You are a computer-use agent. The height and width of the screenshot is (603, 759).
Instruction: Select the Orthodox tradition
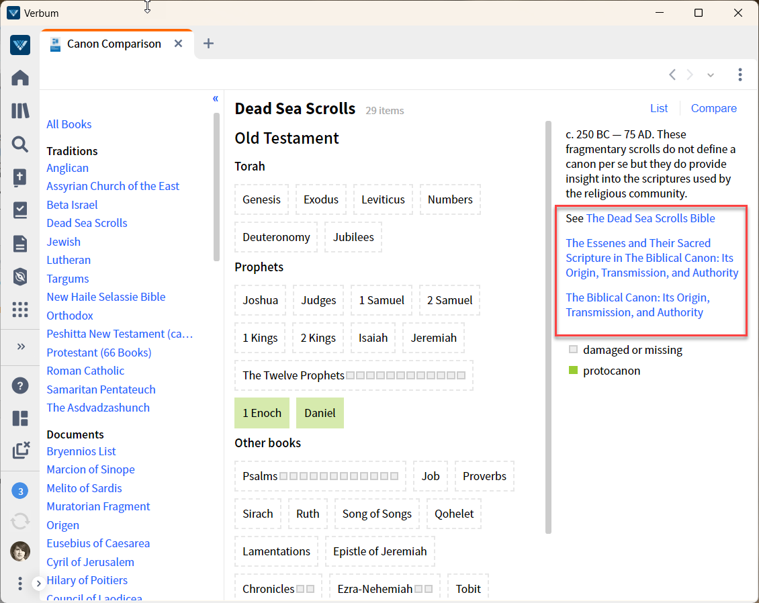pyautogui.click(x=70, y=316)
